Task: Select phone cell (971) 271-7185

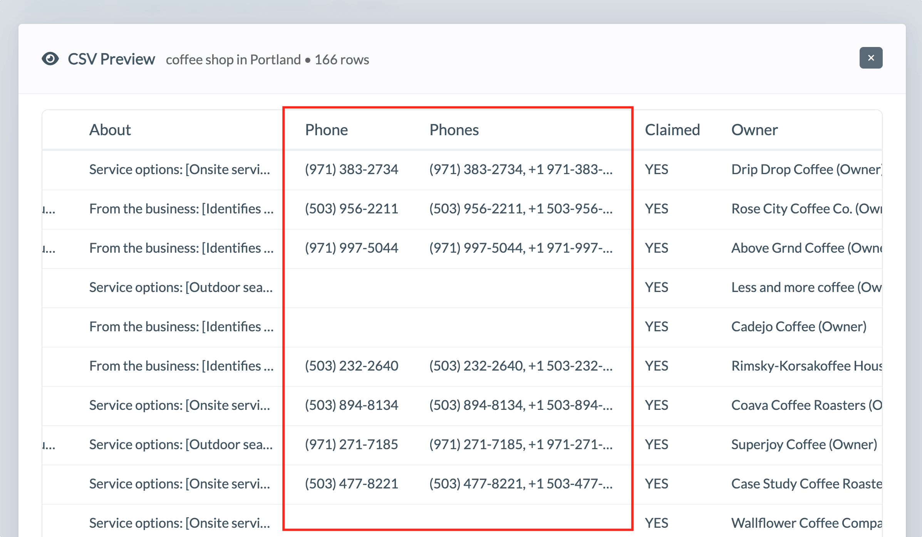Action: [352, 445]
